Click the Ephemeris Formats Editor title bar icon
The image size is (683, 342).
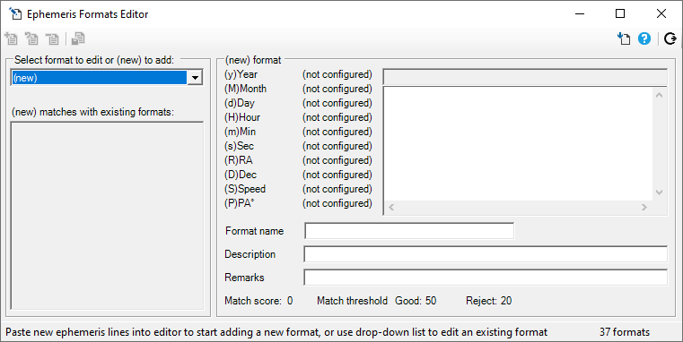[15, 14]
